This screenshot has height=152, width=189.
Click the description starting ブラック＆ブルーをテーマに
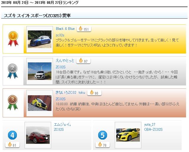tap(117, 43)
